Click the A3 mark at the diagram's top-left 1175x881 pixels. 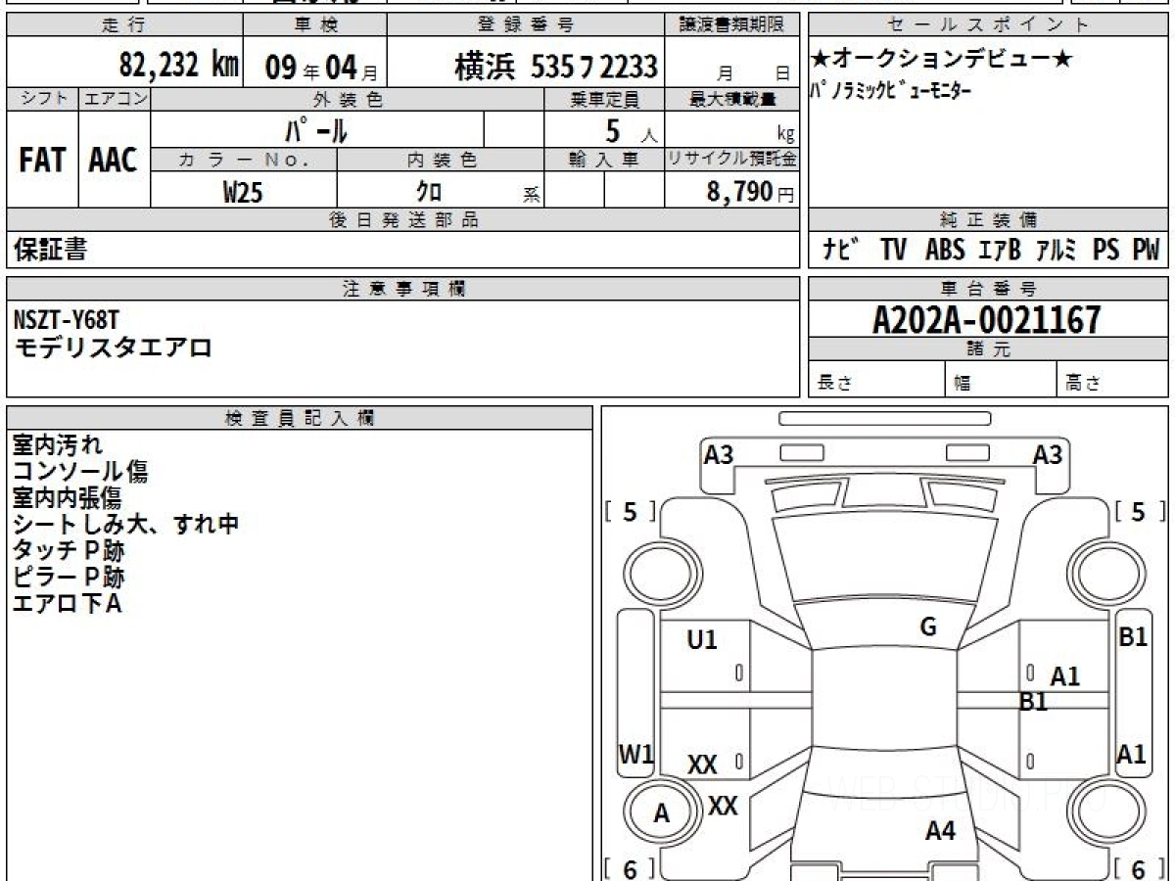[719, 455]
